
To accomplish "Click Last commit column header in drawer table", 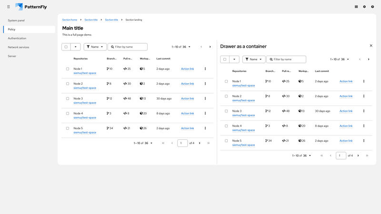I will point(322,71).
